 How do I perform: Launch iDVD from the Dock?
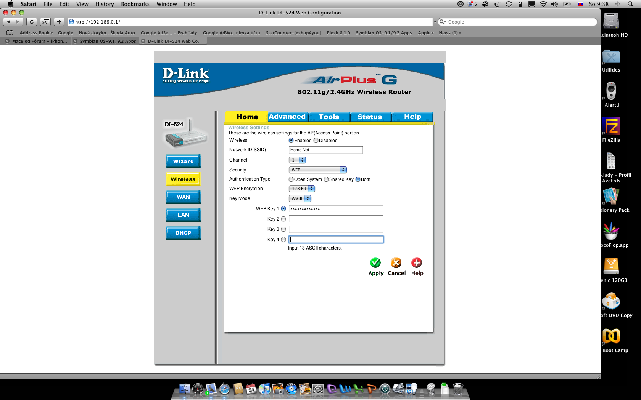[291, 389]
